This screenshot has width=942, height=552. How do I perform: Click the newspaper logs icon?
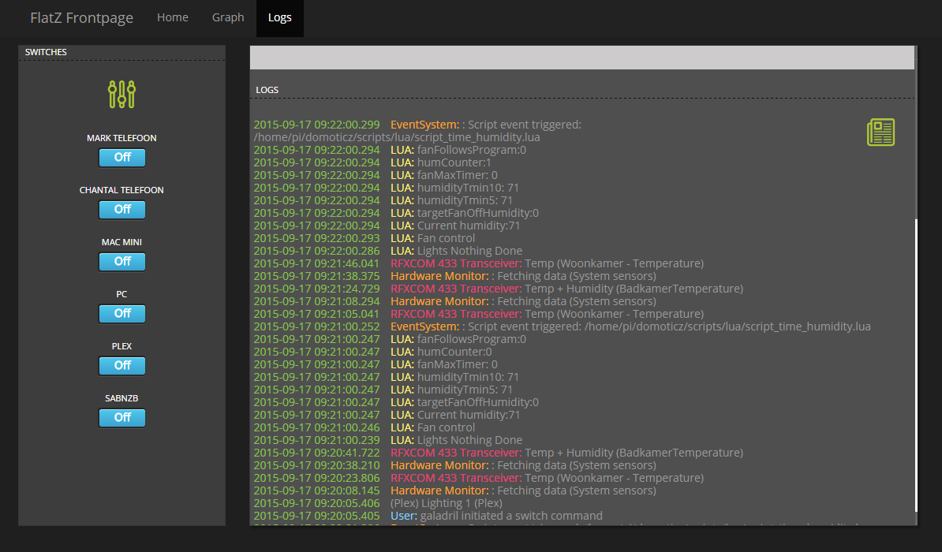pyautogui.click(x=880, y=132)
